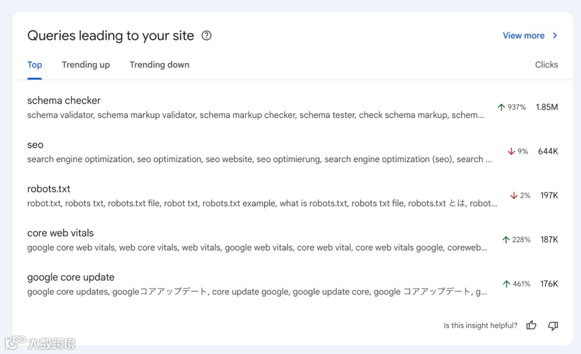Click the thumbs up icon
This screenshot has height=354, width=581.
point(532,325)
